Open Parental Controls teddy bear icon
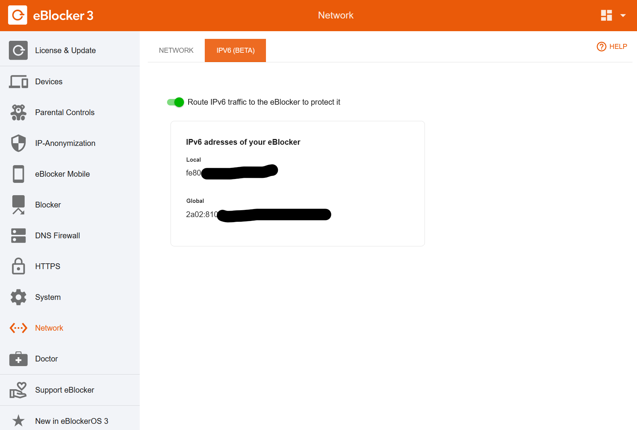This screenshot has height=430, width=637. pyautogui.click(x=18, y=112)
